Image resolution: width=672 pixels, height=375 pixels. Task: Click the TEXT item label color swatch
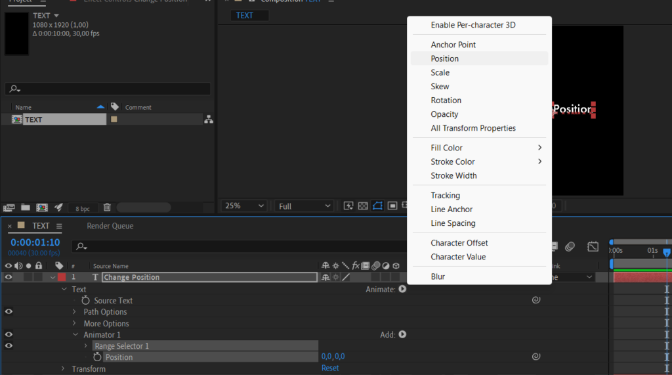coord(114,120)
